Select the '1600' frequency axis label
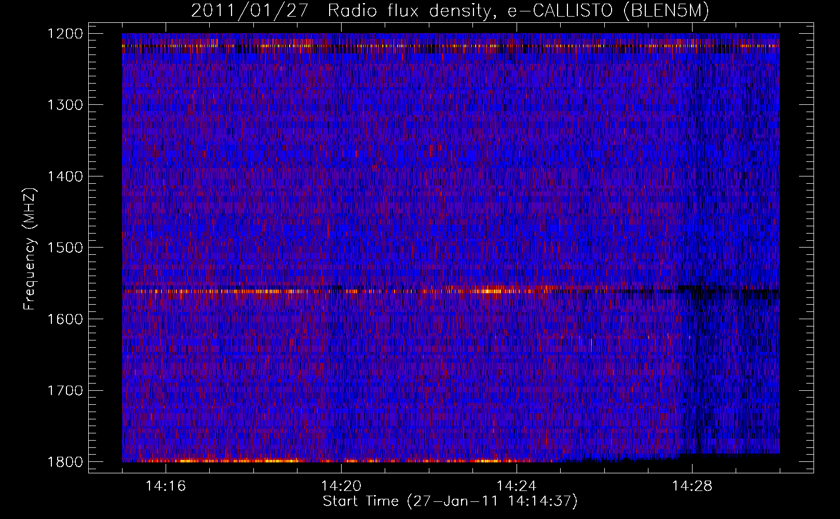The width and height of the screenshot is (840, 519). pyautogui.click(x=65, y=319)
